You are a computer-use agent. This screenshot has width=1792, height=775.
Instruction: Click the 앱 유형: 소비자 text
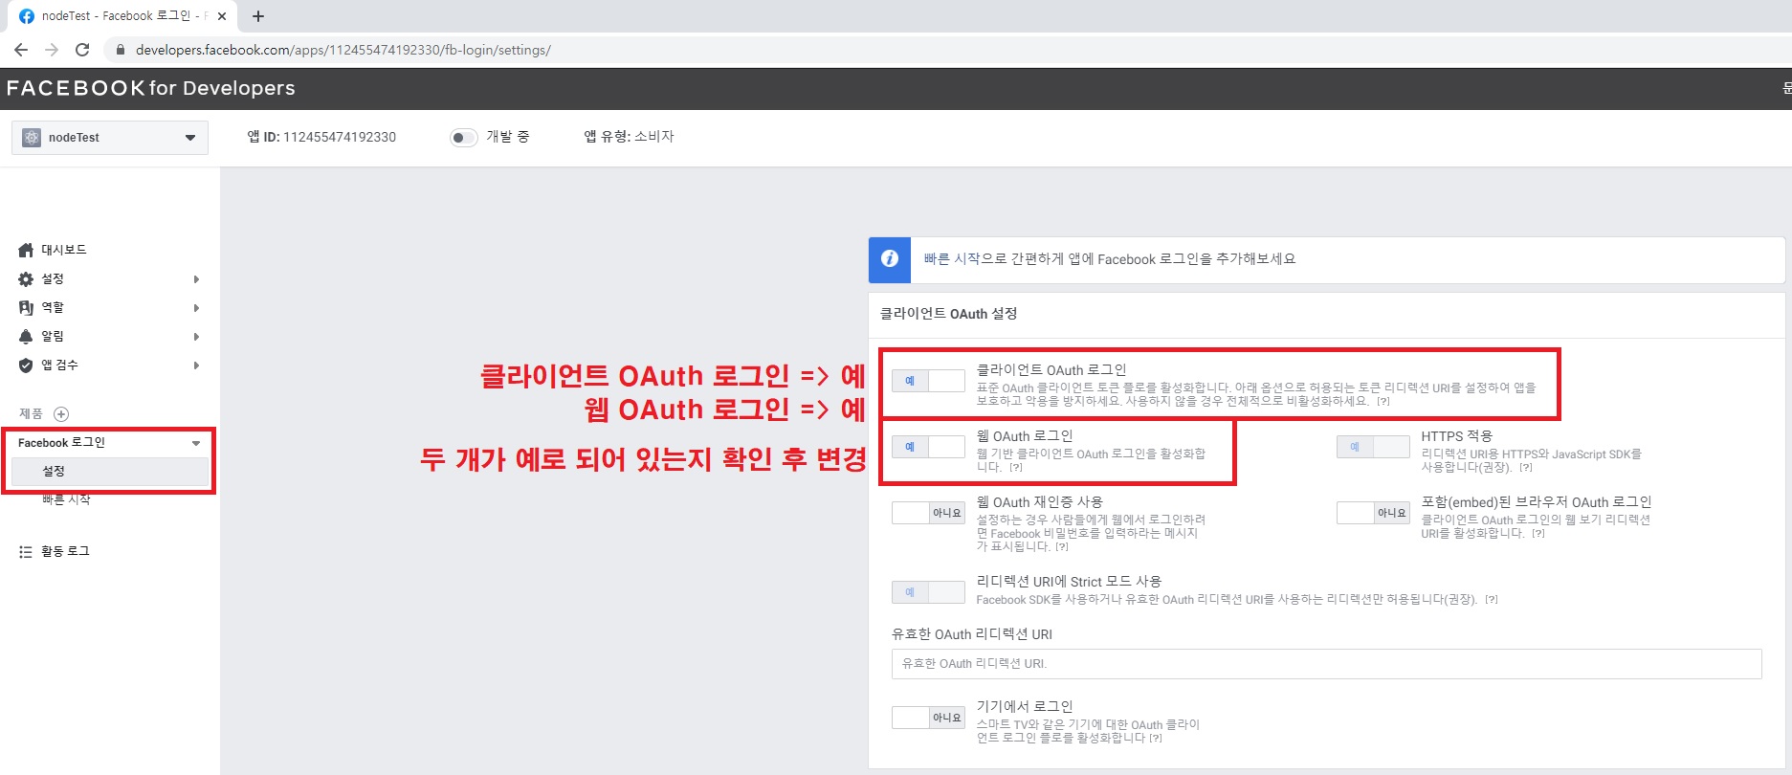click(x=630, y=137)
